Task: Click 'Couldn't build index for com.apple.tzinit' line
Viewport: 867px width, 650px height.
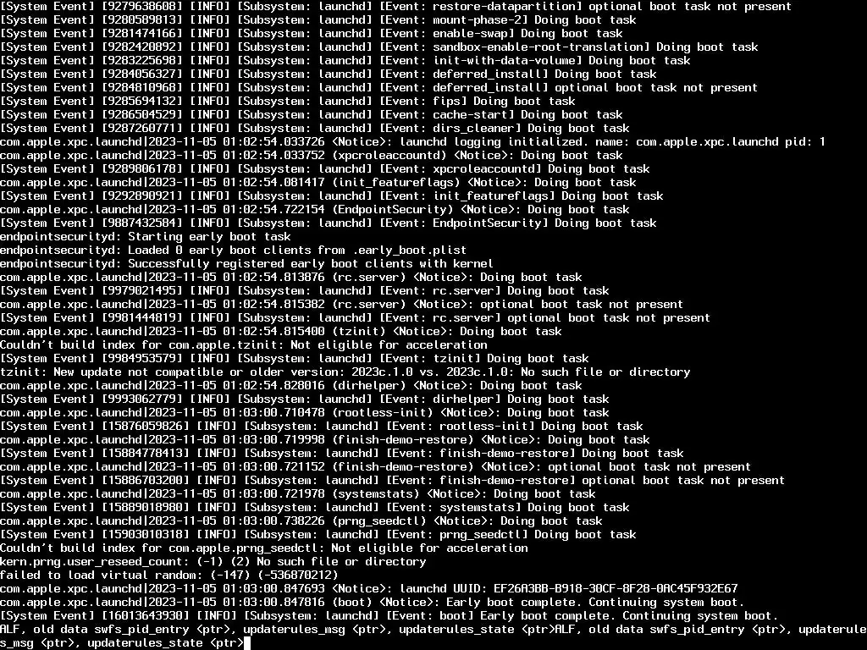Action: pos(243,345)
